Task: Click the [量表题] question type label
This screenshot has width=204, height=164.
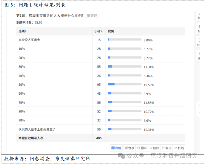Action: click(x=92, y=16)
